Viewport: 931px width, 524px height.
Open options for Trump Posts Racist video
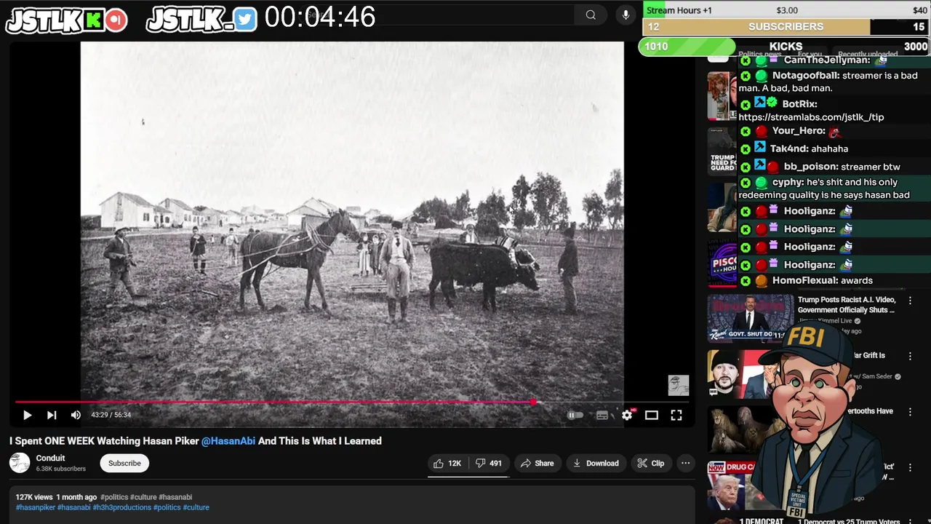click(x=910, y=300)
